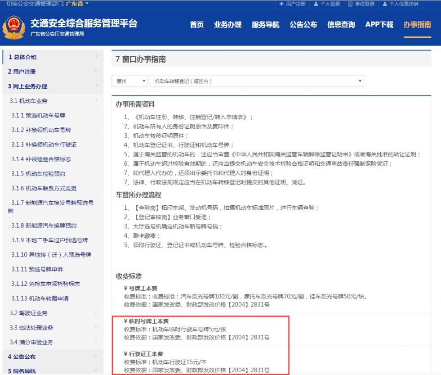Click the 收费标准 heading
Viewport: 441px width, 375px height.
pos(129,276)
